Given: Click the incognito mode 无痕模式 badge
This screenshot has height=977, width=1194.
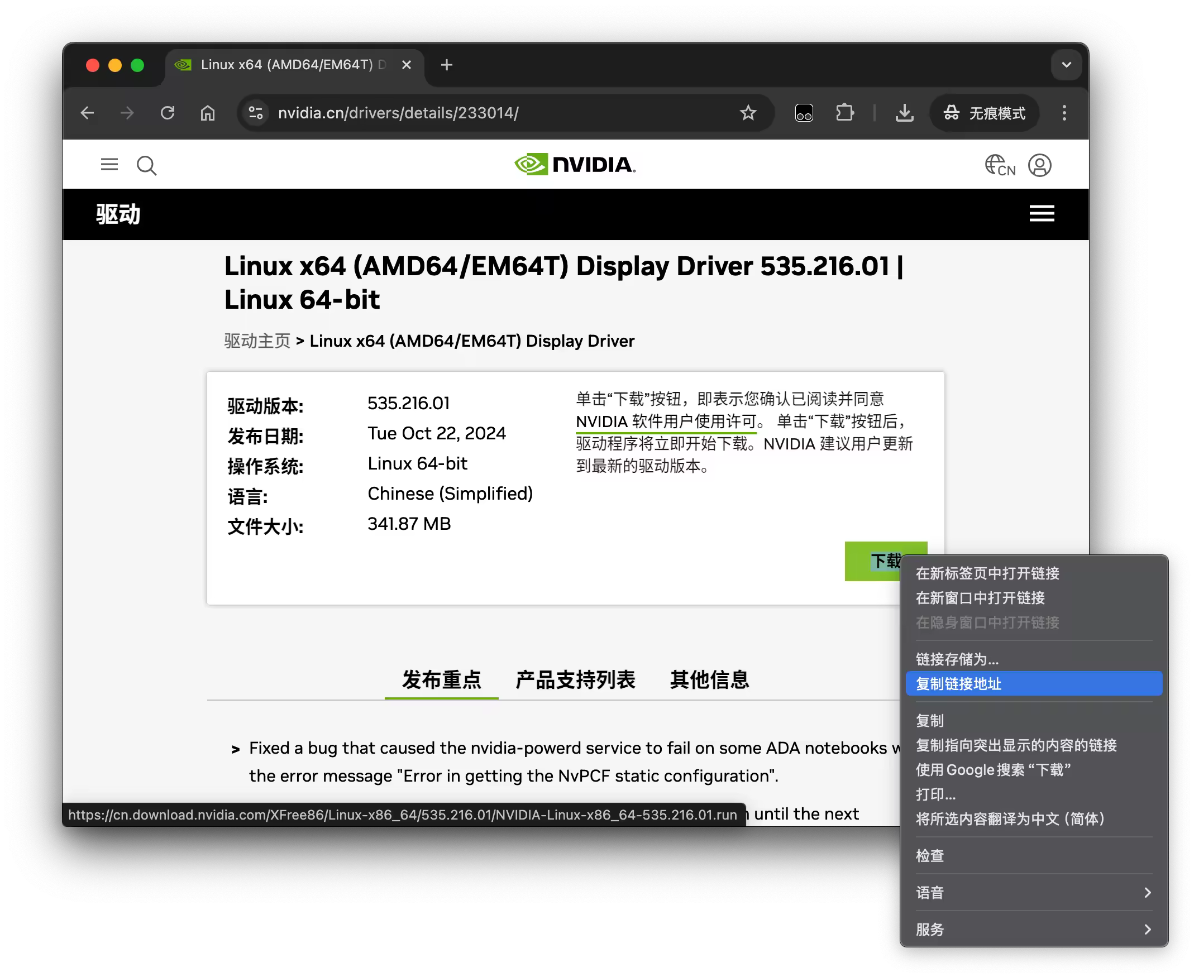Looking at the screenshot, I should point(985,113).
